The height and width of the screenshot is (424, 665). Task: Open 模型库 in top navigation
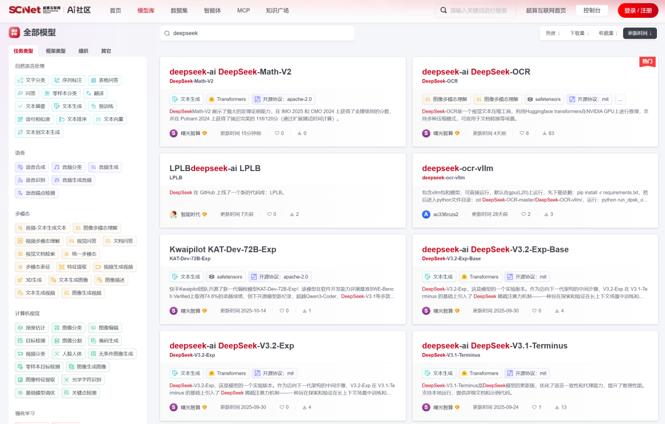pyautogui.click(x=146, y=10)
